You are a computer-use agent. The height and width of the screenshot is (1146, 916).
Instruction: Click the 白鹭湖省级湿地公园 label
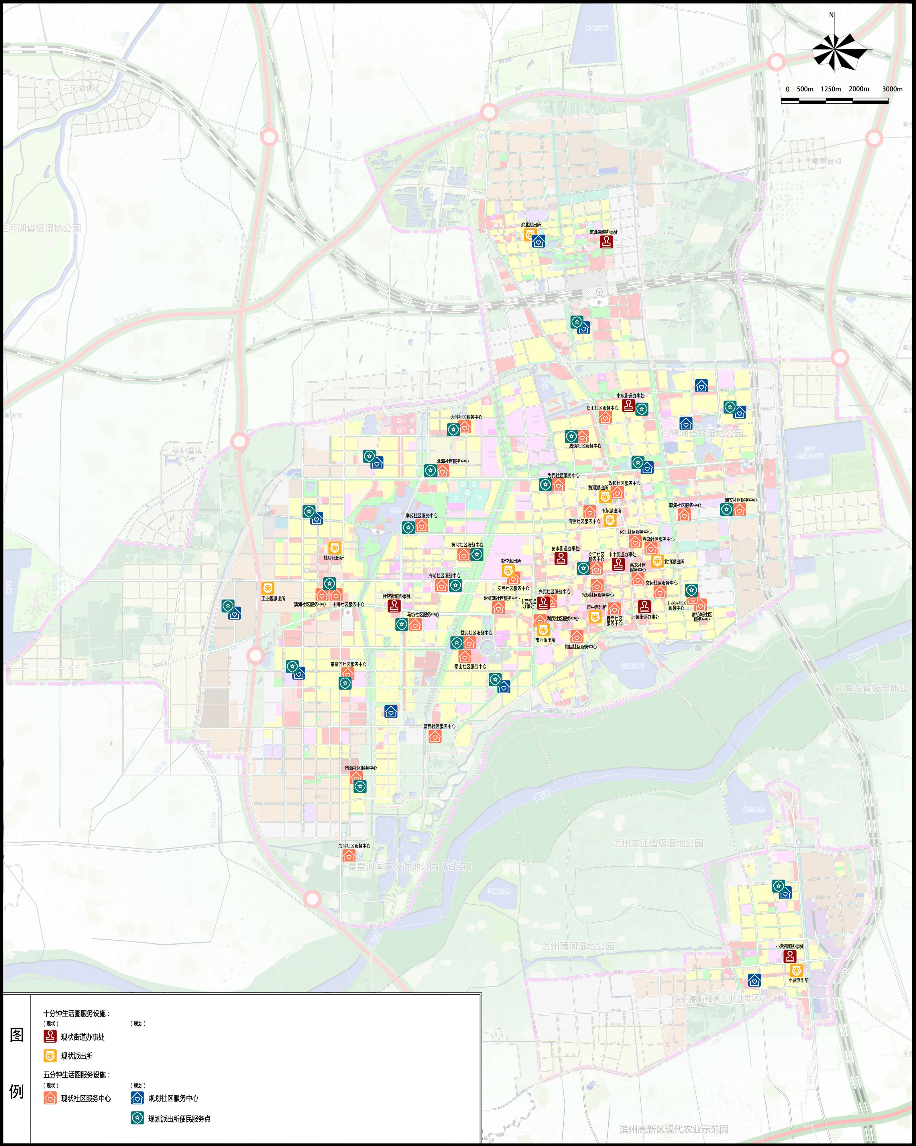[702, 433]
